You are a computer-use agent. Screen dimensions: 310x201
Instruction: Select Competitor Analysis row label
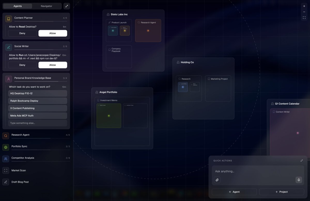pyautogui.click(x=23, y=158)
